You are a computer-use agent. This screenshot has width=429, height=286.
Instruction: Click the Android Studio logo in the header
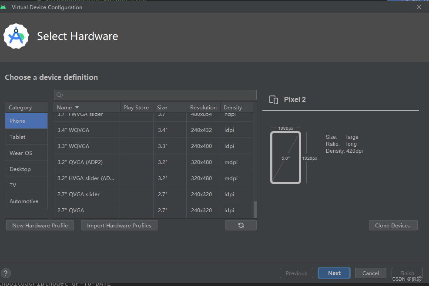(x=16, y=36)
